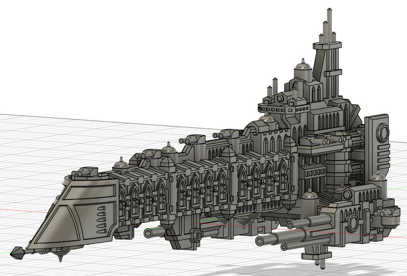This screenshot has height=276, width=407.
Task: Select the circular emblem on the rear vertical fin
Action: [x=383, y=132]
